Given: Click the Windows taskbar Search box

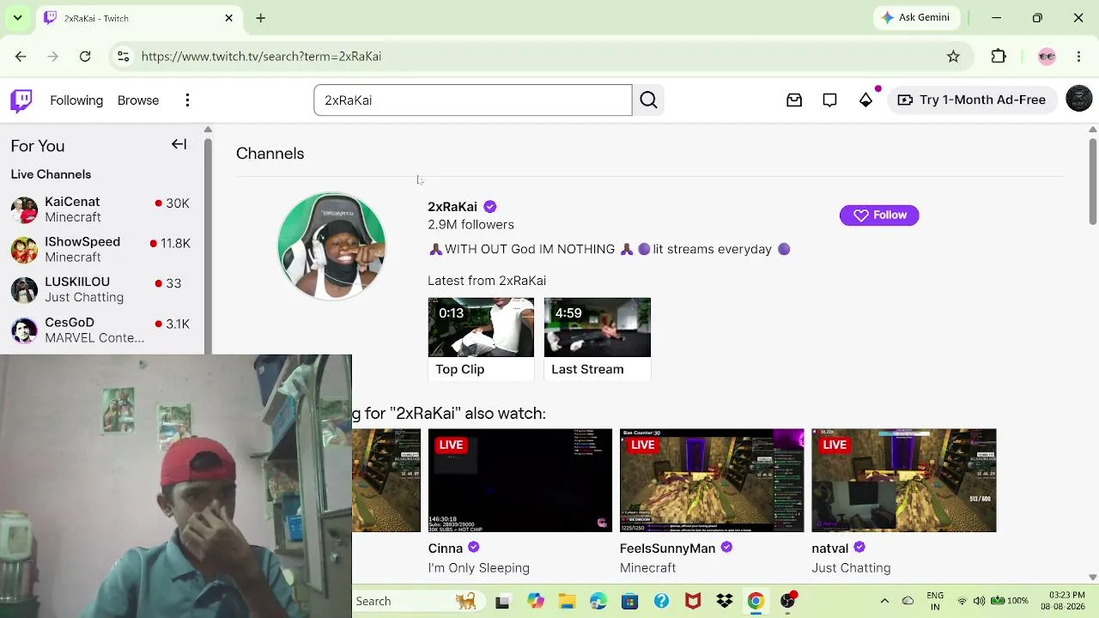Looking at the screenshot, I should point(417,602).
